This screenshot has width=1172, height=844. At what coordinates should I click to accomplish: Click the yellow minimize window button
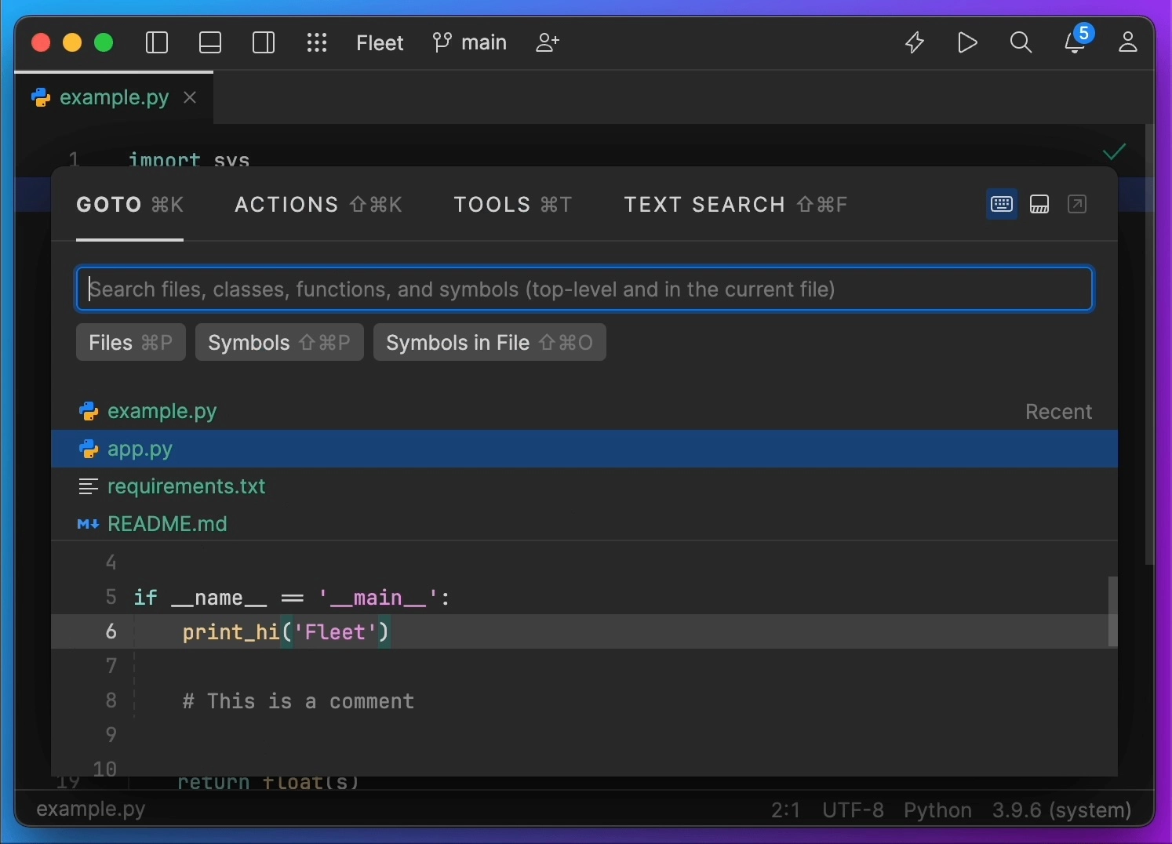pyautogui.click(x=72, y=42)
